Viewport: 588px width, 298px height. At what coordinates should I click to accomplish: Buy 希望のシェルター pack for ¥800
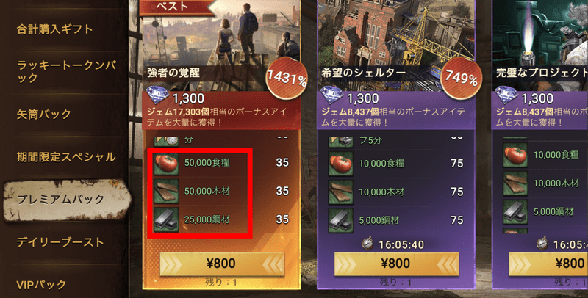(396, 264)
